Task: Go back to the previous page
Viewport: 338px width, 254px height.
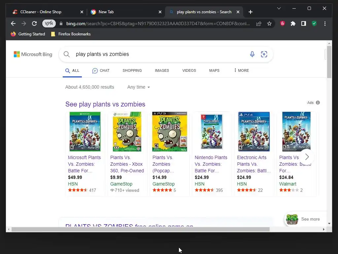Action: (x=13, y=23)
